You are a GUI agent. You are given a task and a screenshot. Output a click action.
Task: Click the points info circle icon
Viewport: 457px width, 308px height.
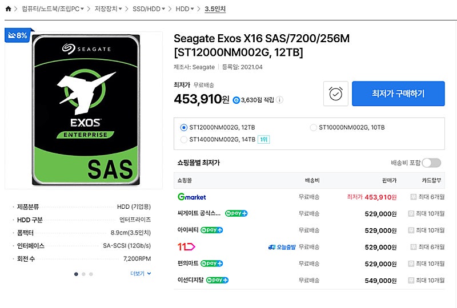279,100
